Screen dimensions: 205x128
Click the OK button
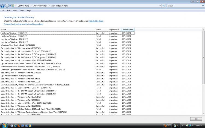(x=196, y=119)
